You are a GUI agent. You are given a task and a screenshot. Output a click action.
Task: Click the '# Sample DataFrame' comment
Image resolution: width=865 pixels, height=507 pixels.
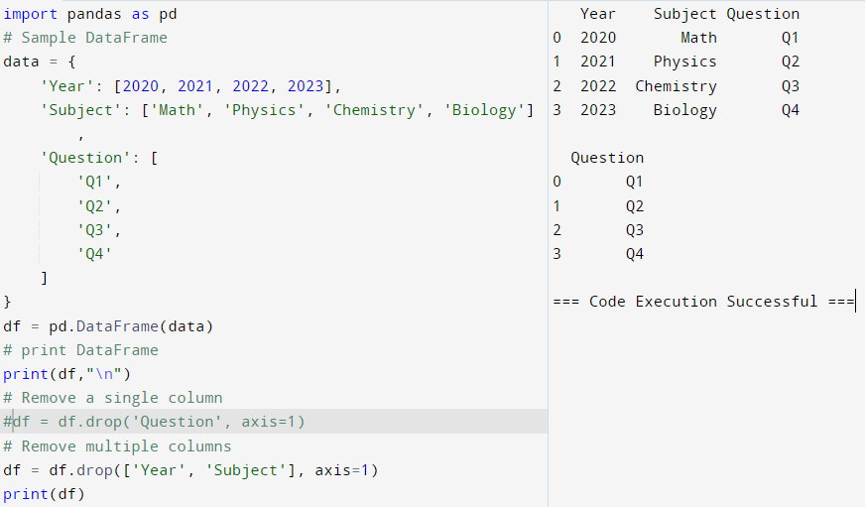tap(85, 38)
